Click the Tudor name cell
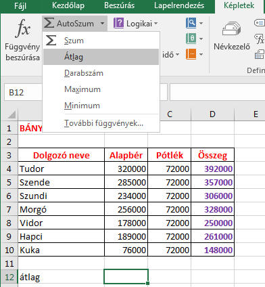 coord(61,169)
